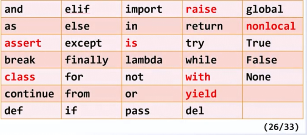Select the 'elif' keyword in the table
The image size is (307, 135).
77,9
